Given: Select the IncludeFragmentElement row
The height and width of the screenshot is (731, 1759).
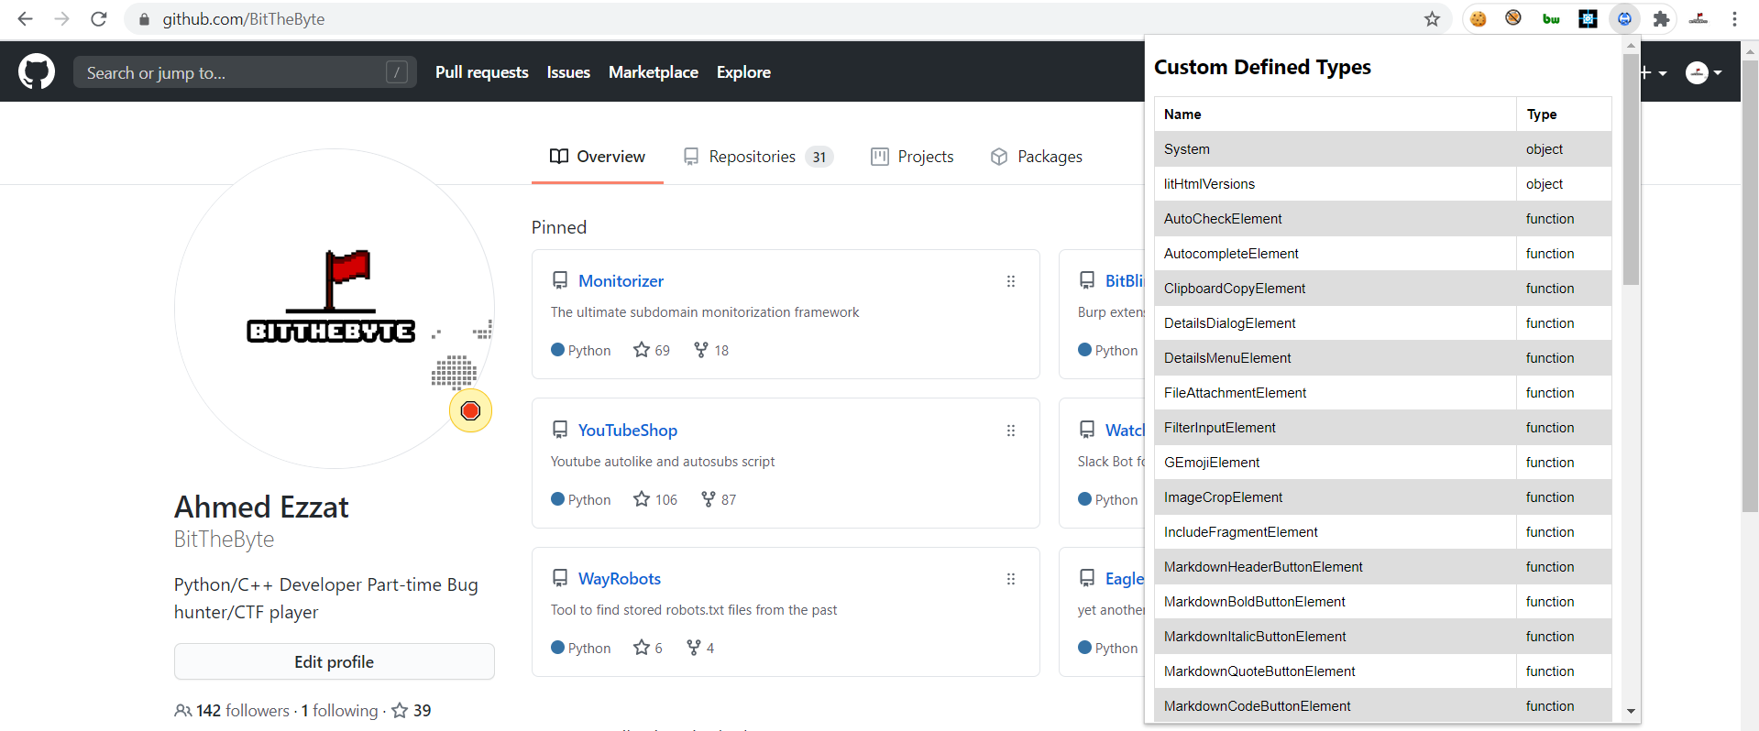Looking at the screenshot, I should [x=1383, y=532].
